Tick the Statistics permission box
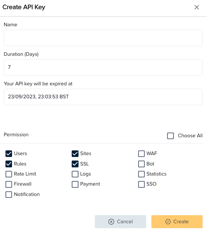Viewport: 207px width, 232px height. 141,174
